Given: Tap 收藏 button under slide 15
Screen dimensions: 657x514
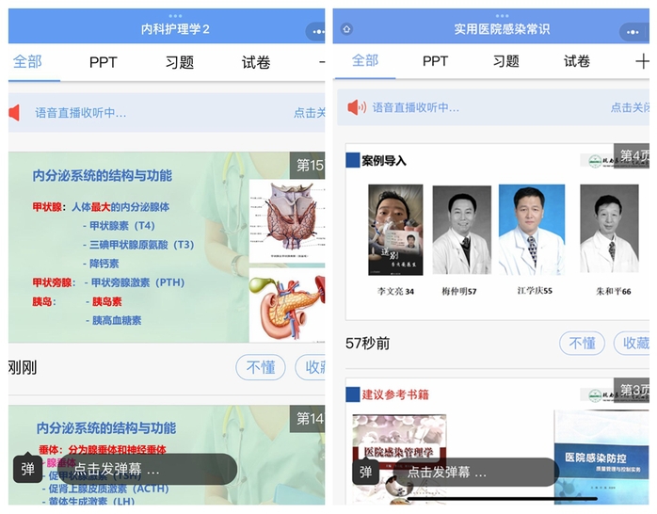Looking at the screenshot, I should pos(310,367).
